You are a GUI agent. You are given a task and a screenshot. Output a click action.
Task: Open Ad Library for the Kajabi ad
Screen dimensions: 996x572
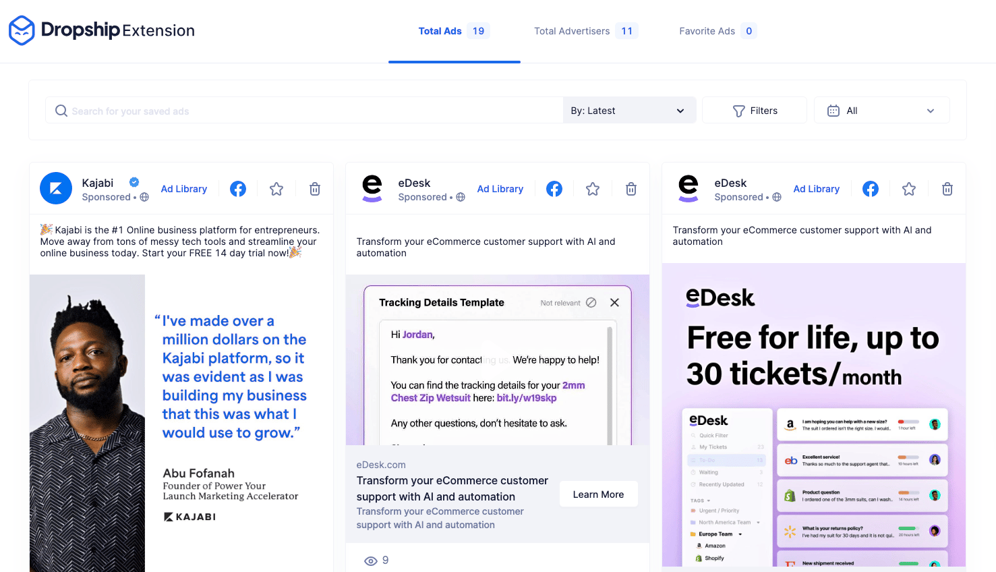184,189
